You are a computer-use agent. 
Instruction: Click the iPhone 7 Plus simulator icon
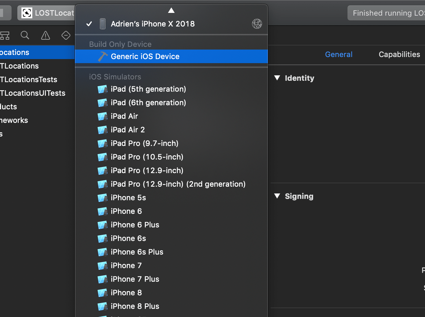(x=102, y=279)
